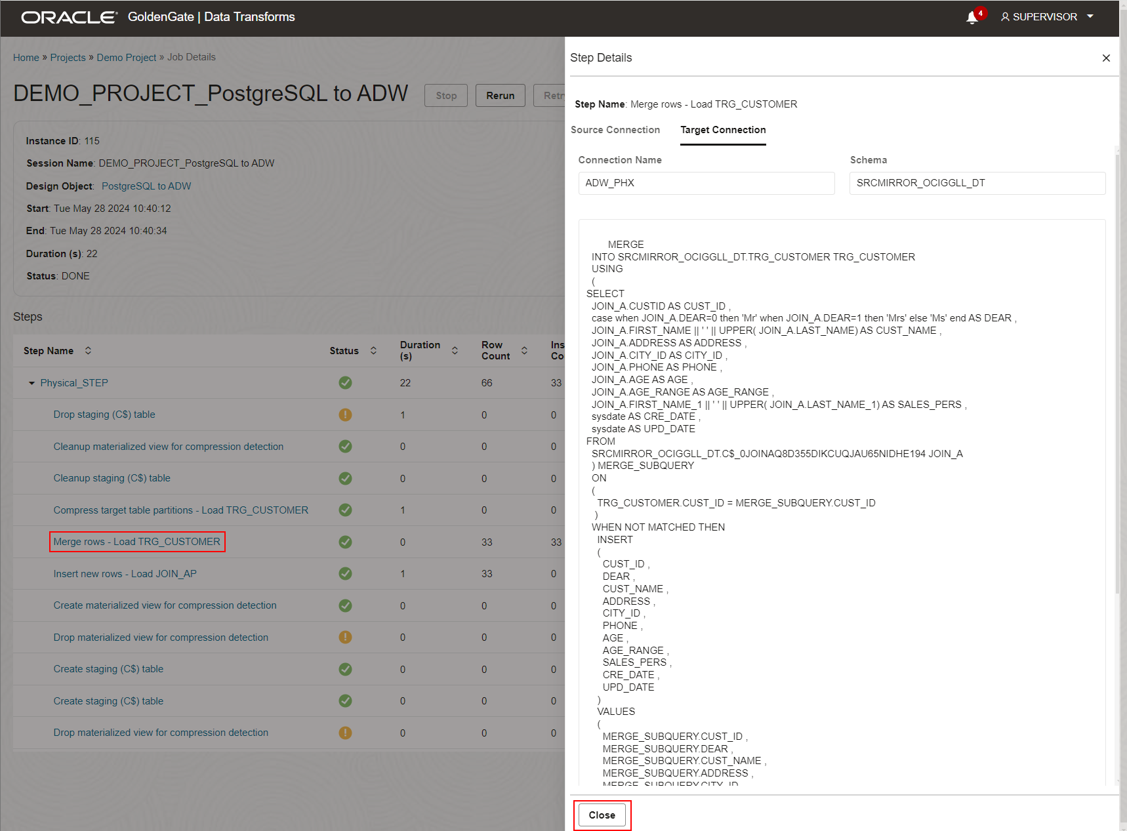1127x831 pixels.
Task: Collapse the Physical_STEP tree row
Action: click(x=31, y=382)
